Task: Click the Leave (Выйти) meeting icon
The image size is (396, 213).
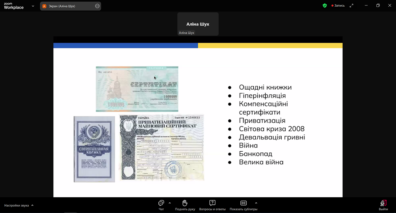Action: pos(383,203)
